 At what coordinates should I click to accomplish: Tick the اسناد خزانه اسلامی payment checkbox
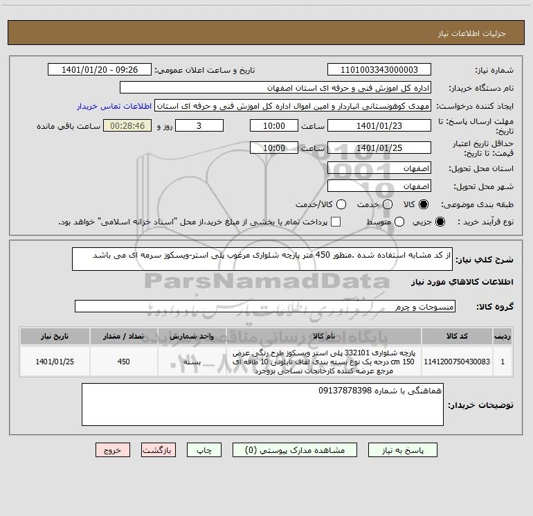coord(336,222)
